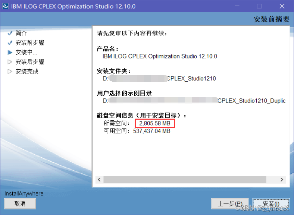Screen dimensions: 294x215
Task: Click the available space value 537,437.04 MB
Action: click(152, 131)
